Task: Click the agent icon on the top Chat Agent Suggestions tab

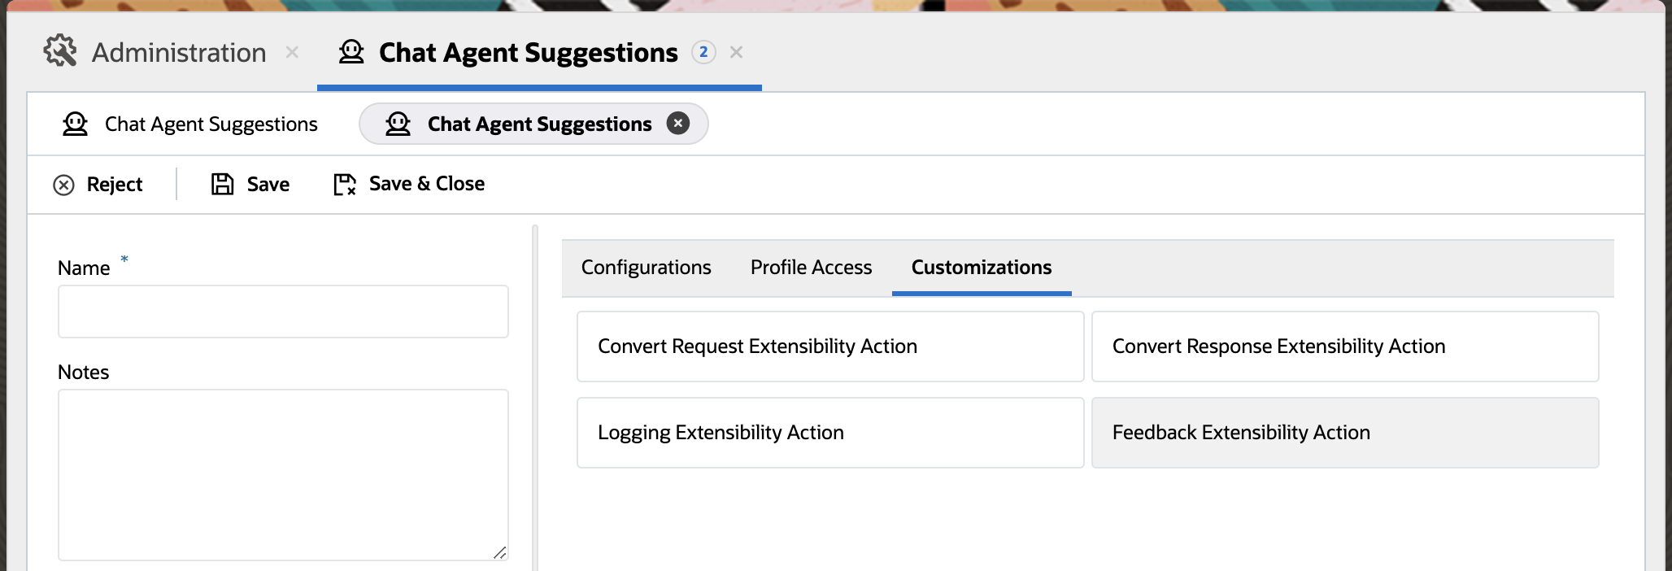Action: click(351, 52)
